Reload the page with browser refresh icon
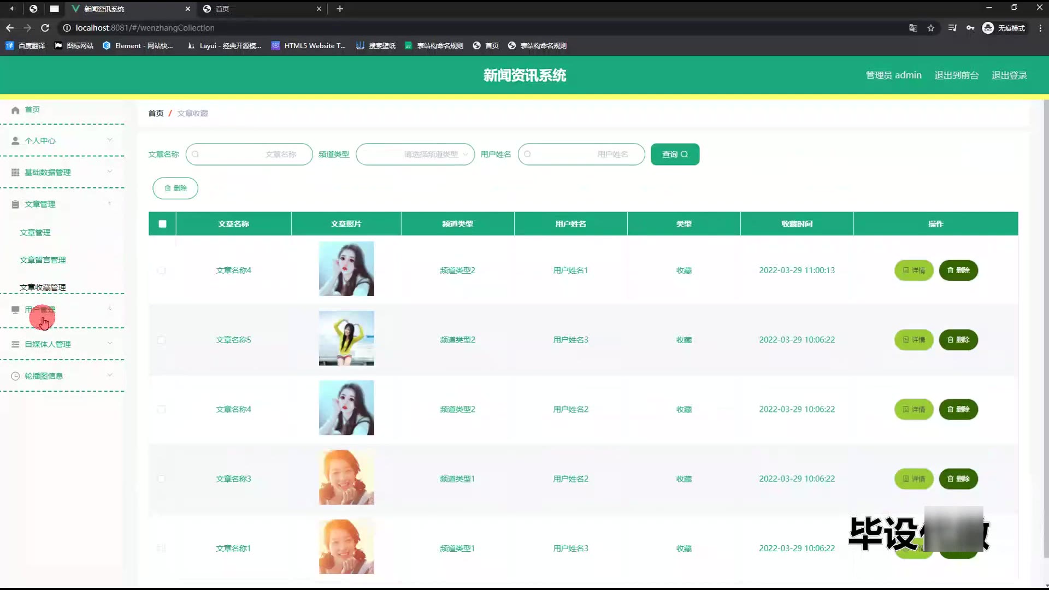This screenshot has width=1049, height=590. pyautogui.click(x=45, y=28)
